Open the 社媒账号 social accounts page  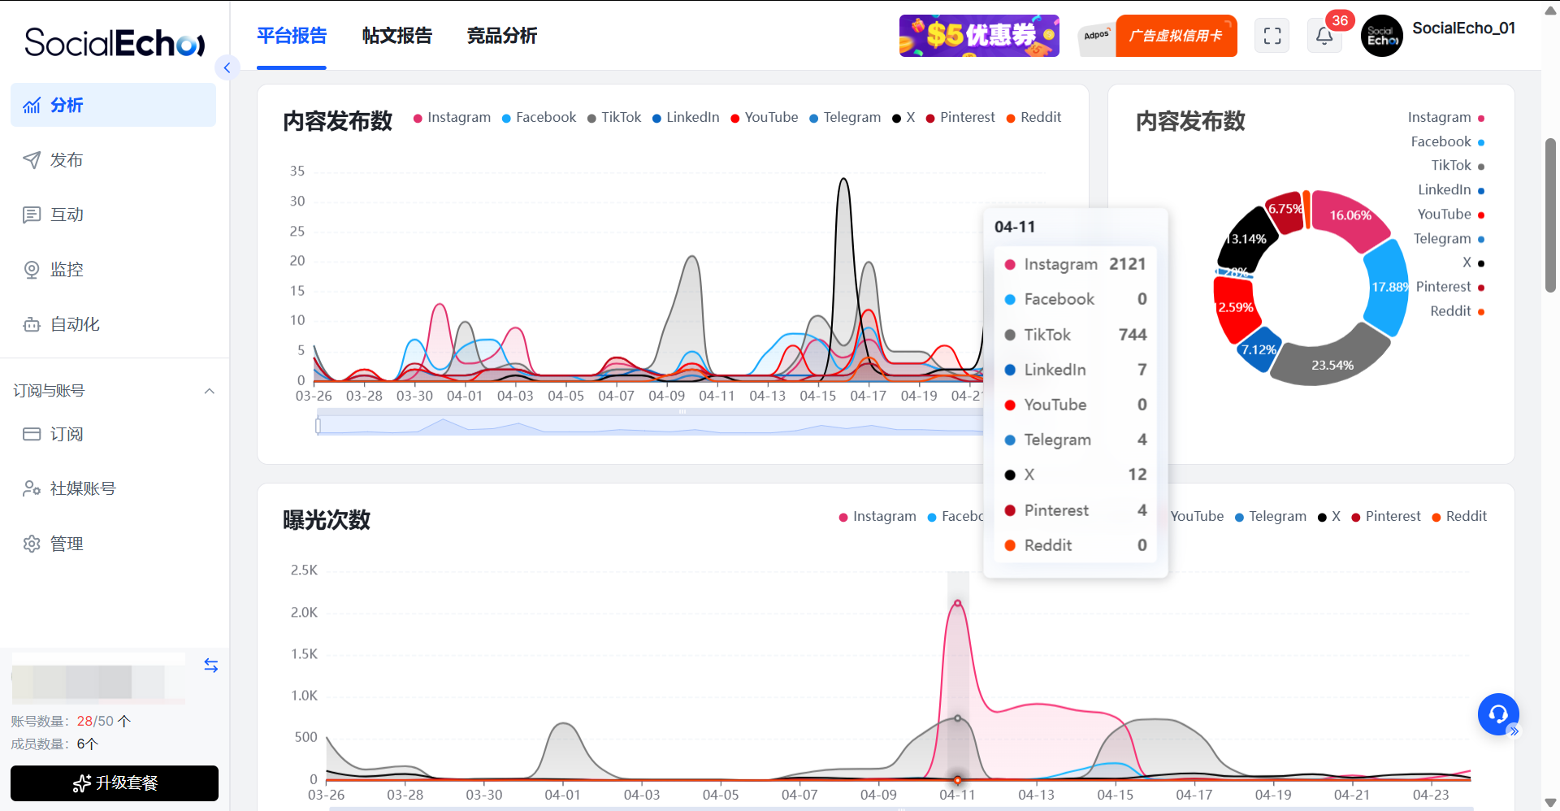click(113, 488)
